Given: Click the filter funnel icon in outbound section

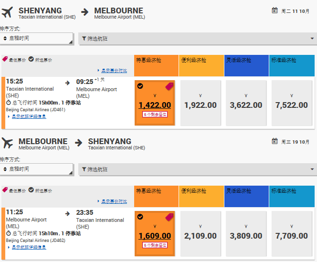Looking at the screenshot, I should pyautogui.click(x=84, y=38).
